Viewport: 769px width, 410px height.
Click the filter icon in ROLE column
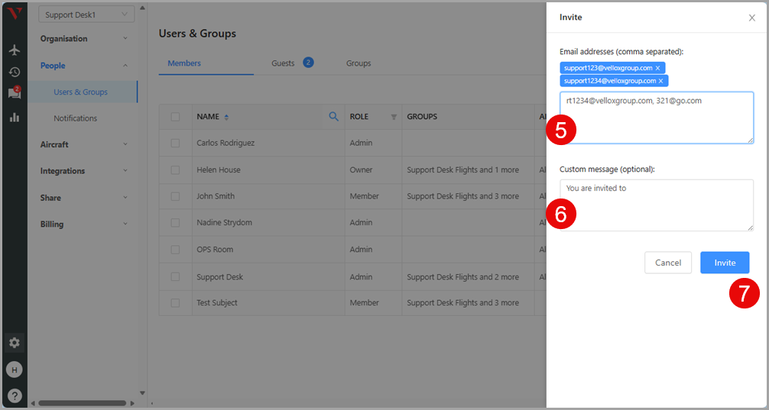click(394, 117)
